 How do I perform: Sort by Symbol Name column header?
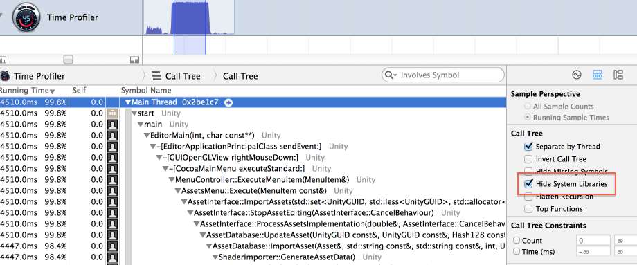pyautogui.click(x=146, y=91)
